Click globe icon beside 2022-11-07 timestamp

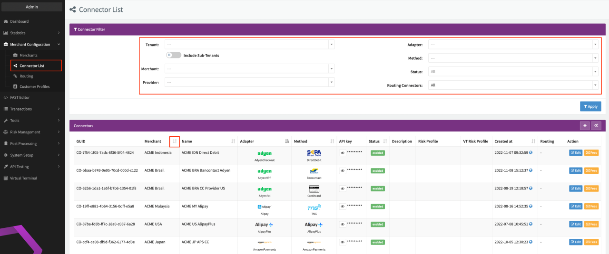tap(530, 153)
